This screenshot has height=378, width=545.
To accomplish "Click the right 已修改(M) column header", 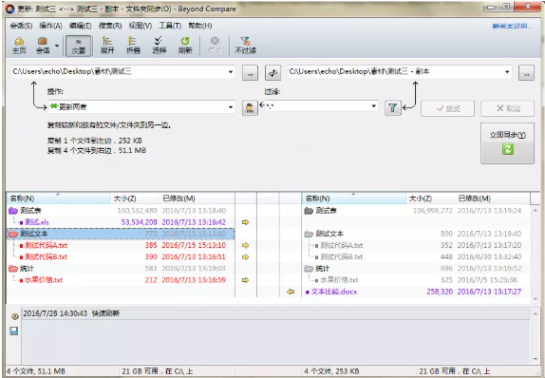I will (x=492, y=198).
